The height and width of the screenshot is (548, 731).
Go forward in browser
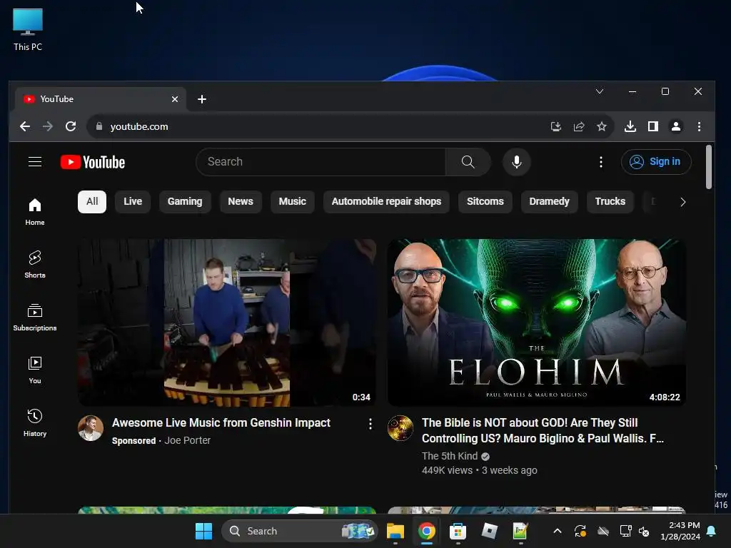click(x=48, y=126)
